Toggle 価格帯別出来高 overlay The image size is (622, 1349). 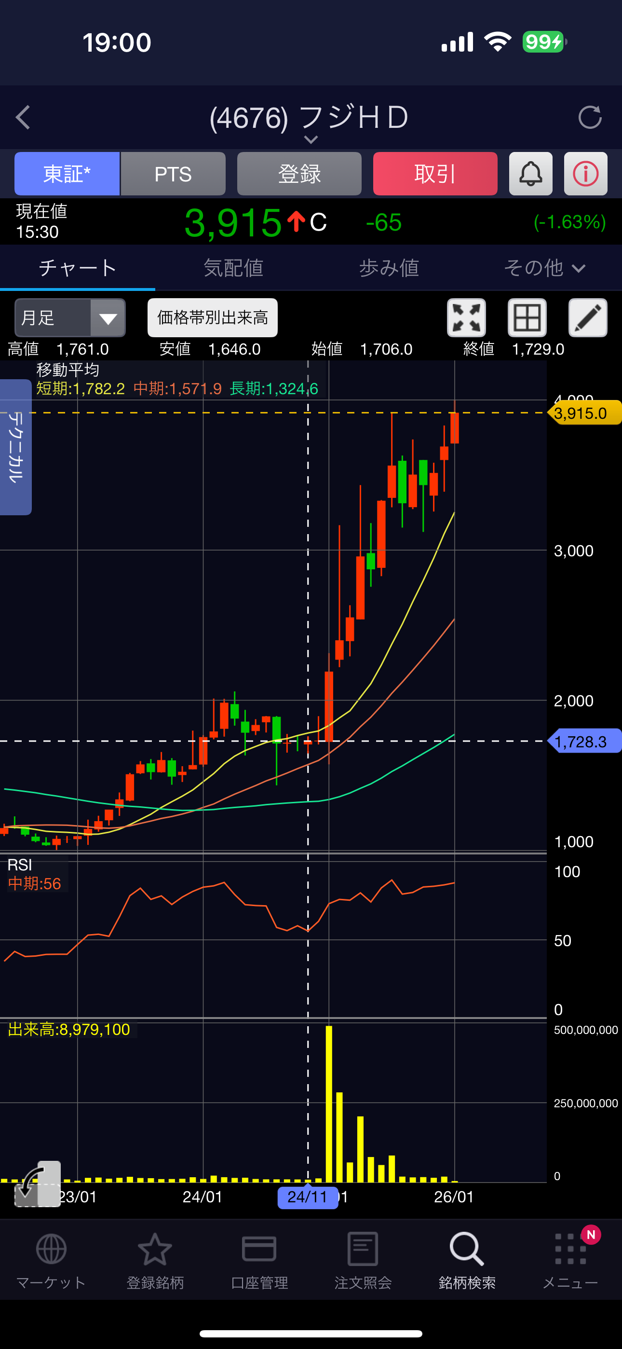213,318
